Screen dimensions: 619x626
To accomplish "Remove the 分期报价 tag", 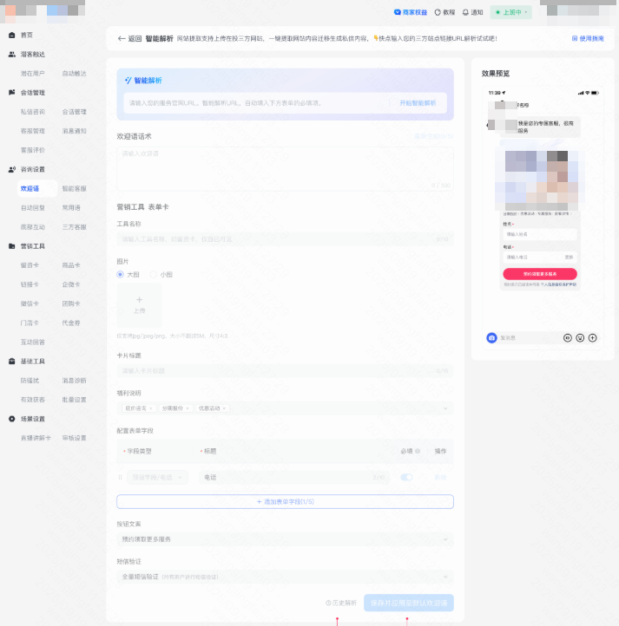I will tap(188, 408).
